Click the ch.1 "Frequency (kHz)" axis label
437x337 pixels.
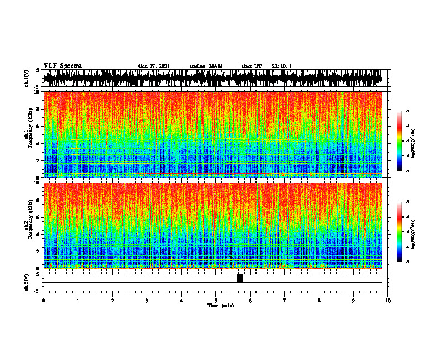coord(30,128)
